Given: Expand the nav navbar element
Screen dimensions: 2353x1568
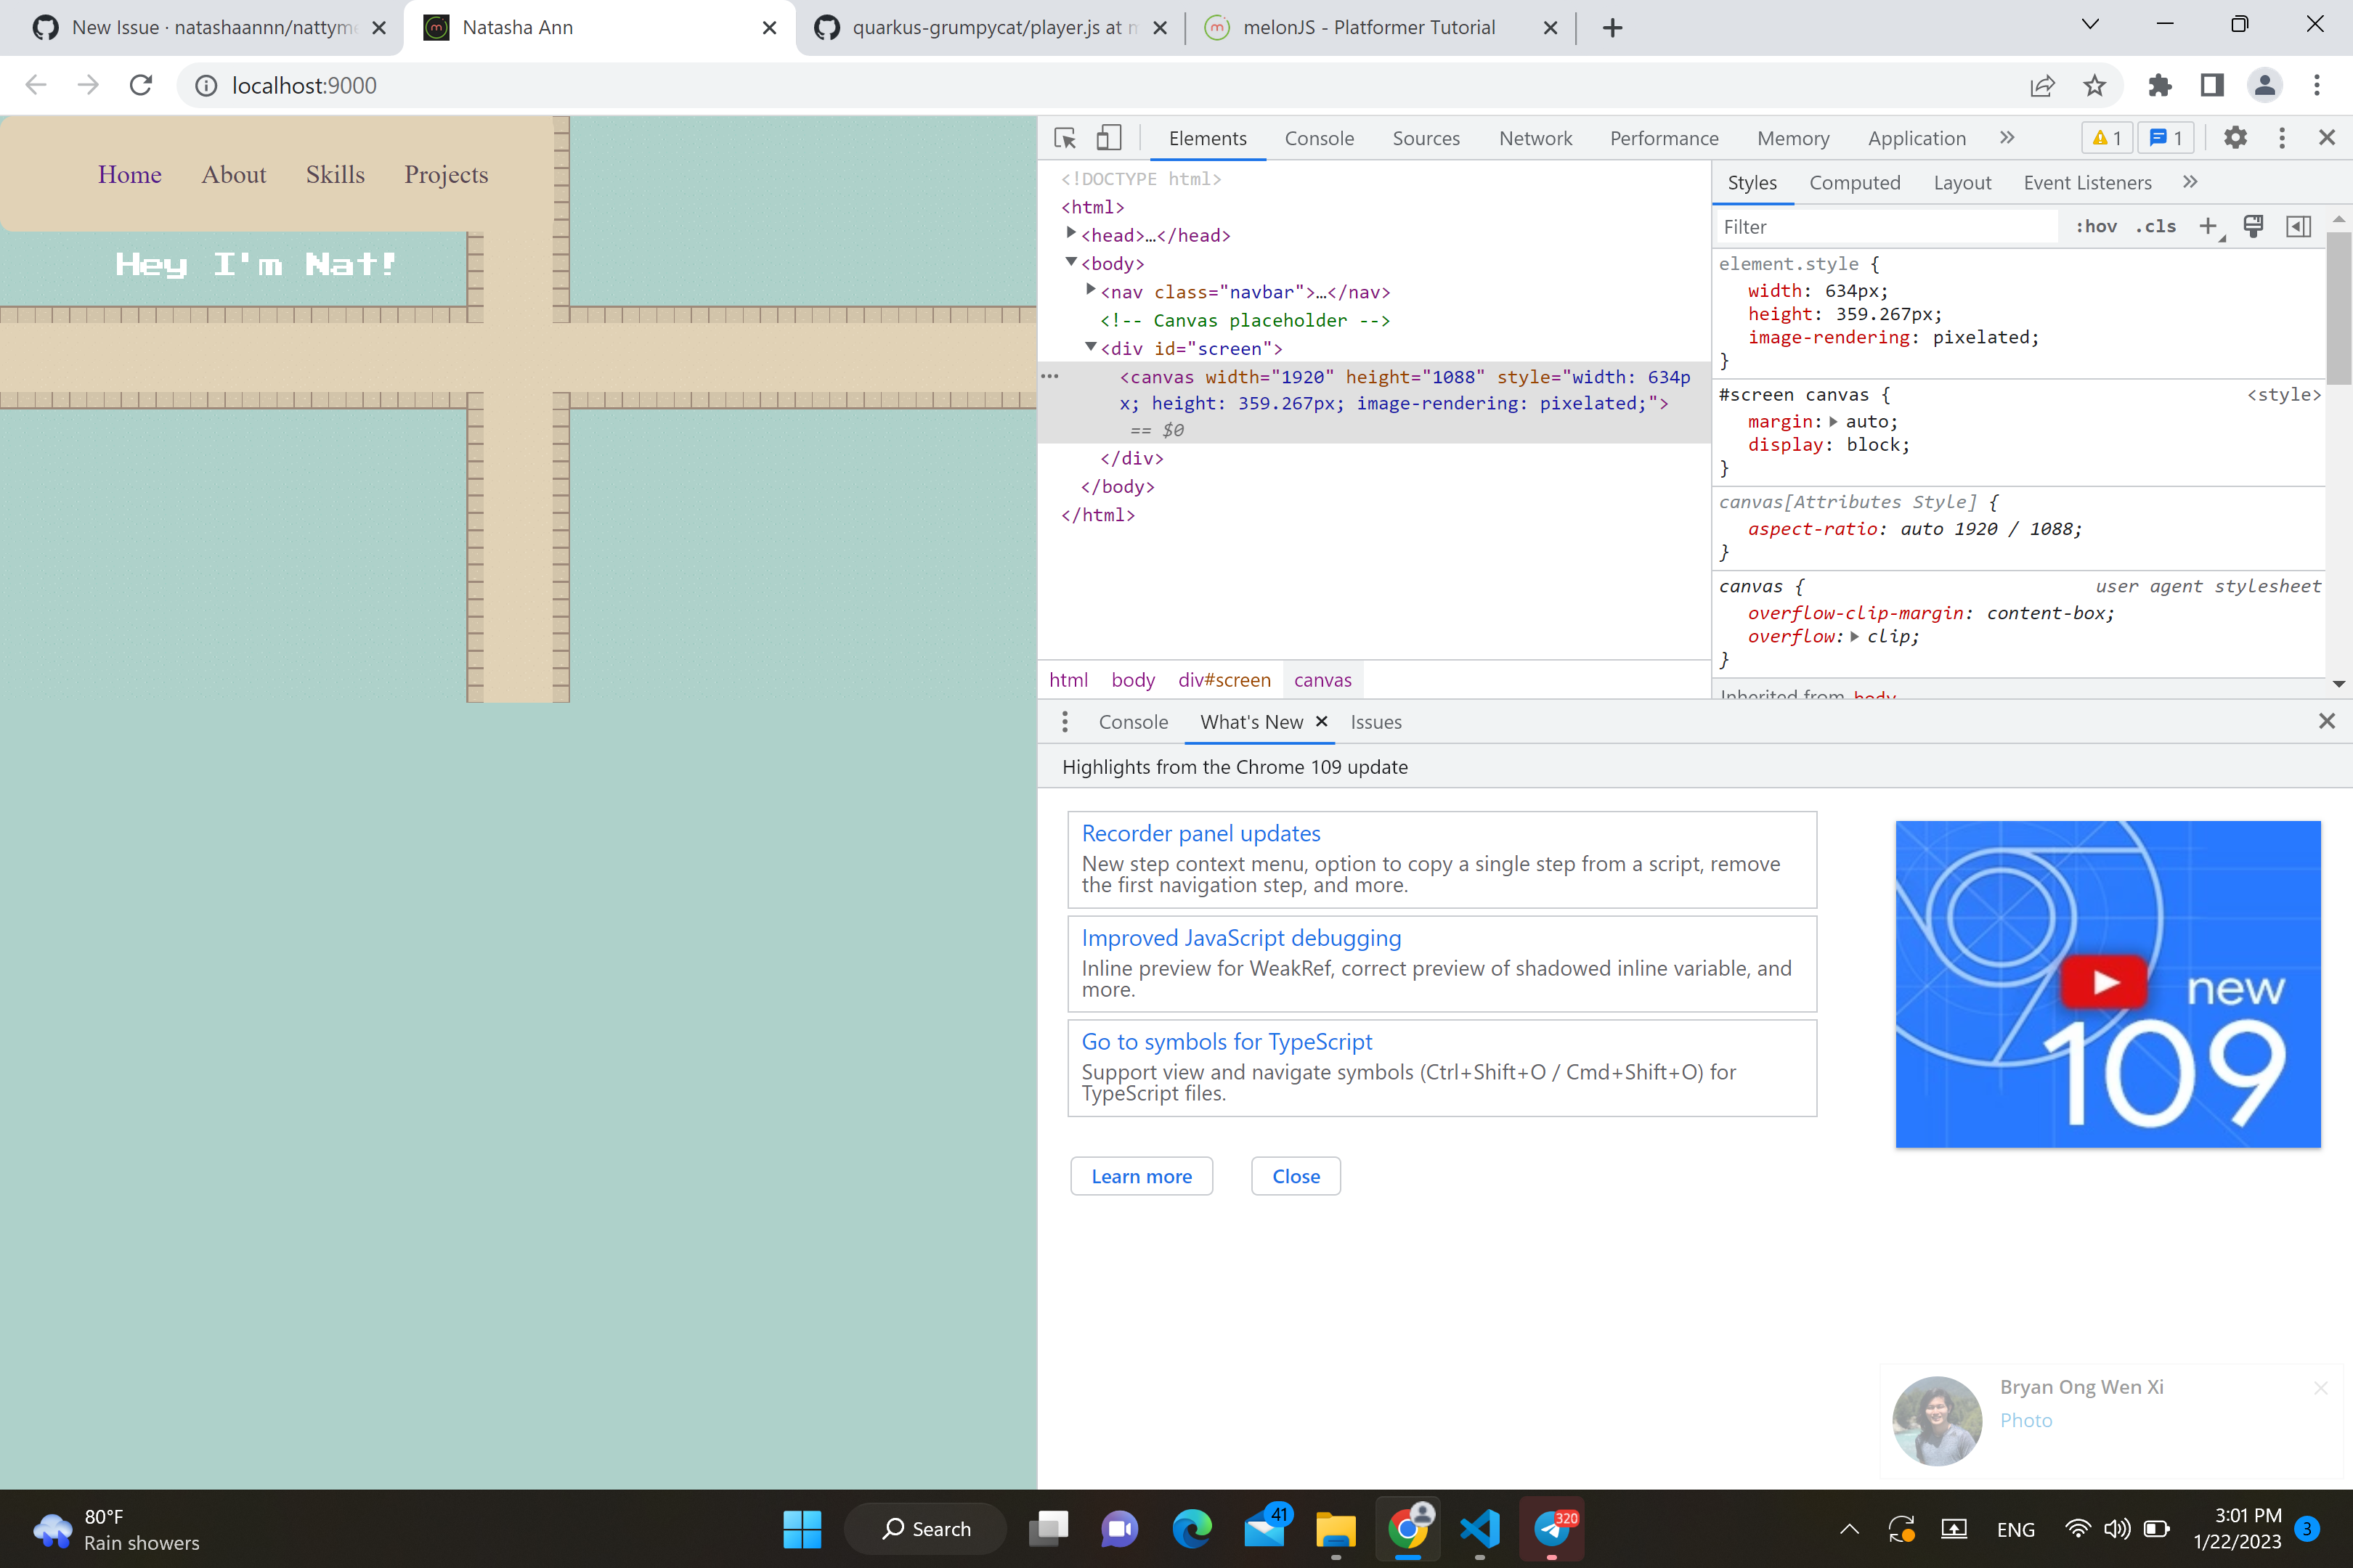Looking at the screenshot, I should pyautogui.click(x=1091, y=290).
